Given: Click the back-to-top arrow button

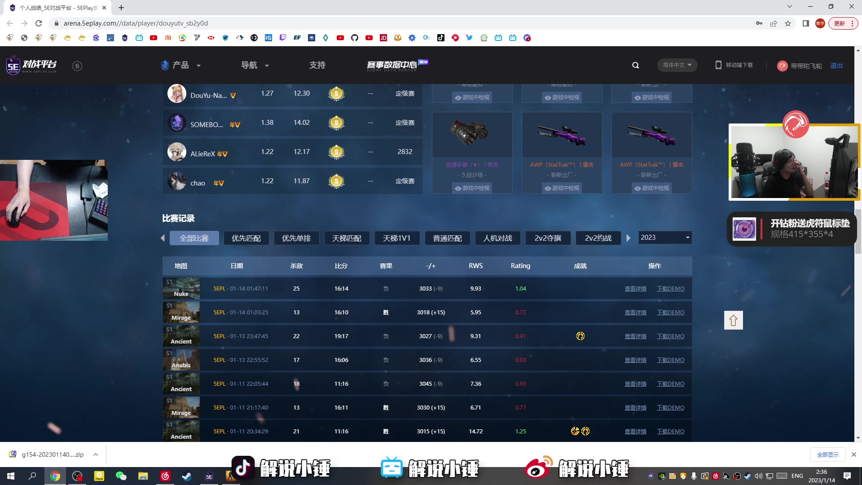Looking at the screenshot, I should [733, 320].
